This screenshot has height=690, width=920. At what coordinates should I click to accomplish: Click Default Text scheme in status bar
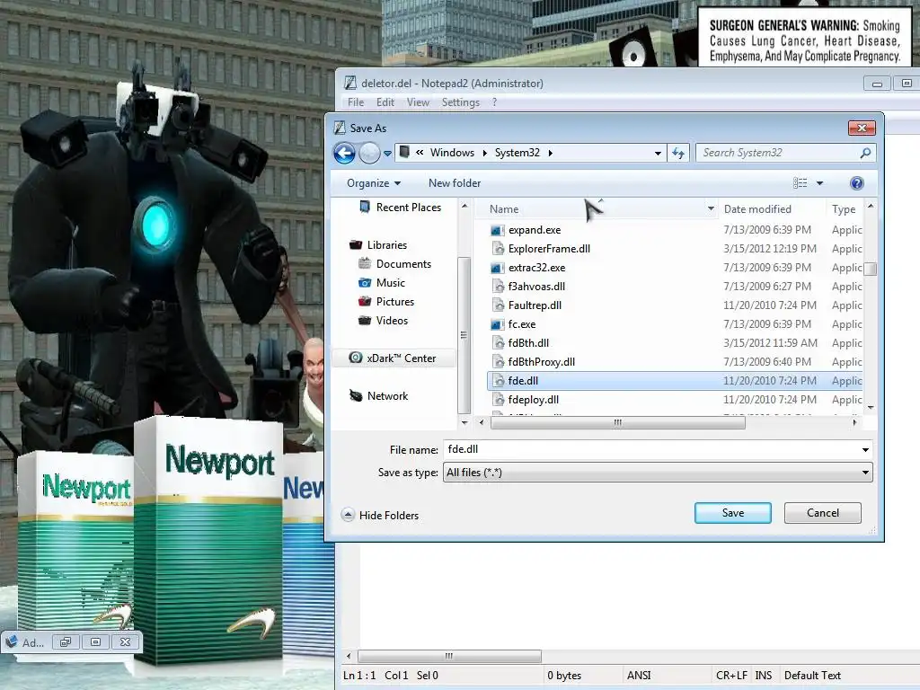click(812, 676)
